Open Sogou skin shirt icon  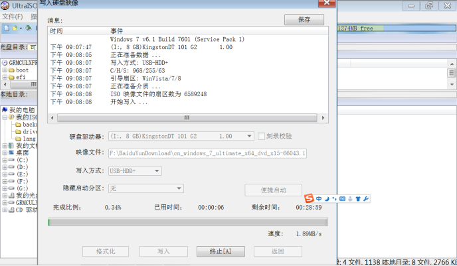pyautogui.click(x=358, y=199)
